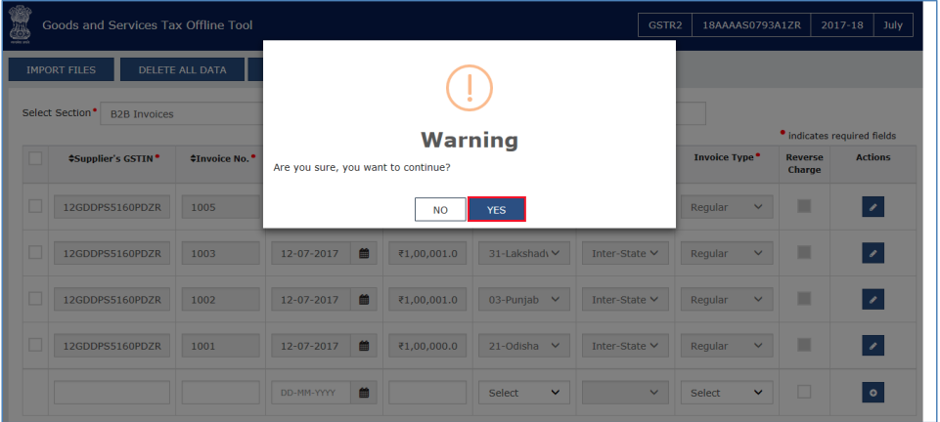Screen dimensions: 940x422
Task: Edit invoice 1005 with pencil icon
Action: (x=873, y=207)
